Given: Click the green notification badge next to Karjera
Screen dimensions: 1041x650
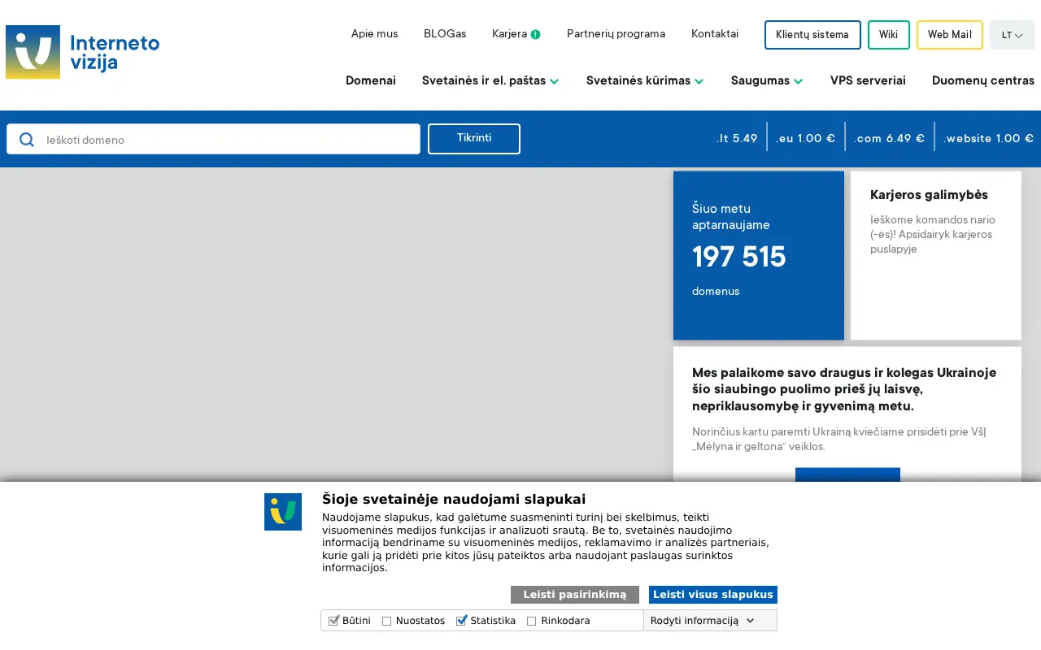Looking at the screenshot, I should tap(536, 34).
